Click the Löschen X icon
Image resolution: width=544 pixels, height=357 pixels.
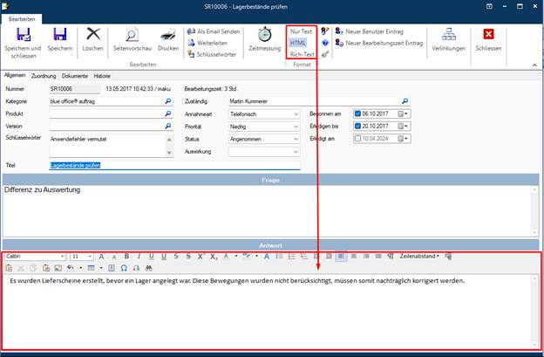[93, 34]
